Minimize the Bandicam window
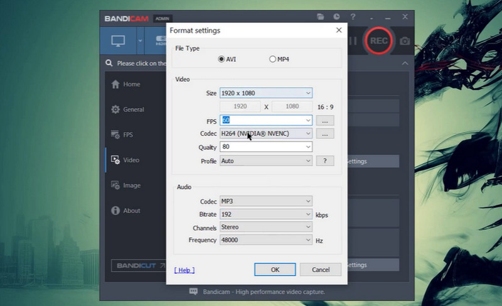Image resolution: width=502 pixels, height=306 pixels. point(388,19)
